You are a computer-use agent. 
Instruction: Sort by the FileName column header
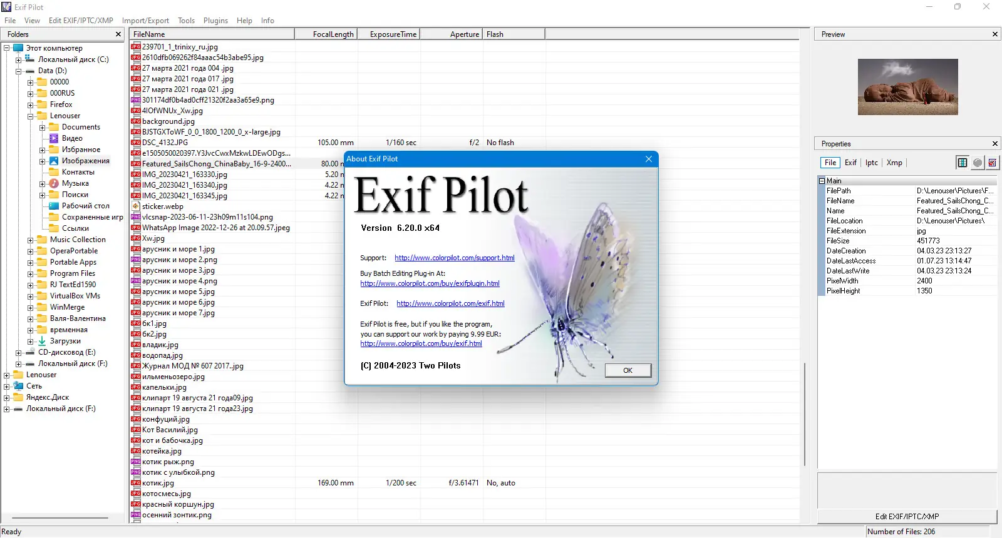(x=212, y=34)
